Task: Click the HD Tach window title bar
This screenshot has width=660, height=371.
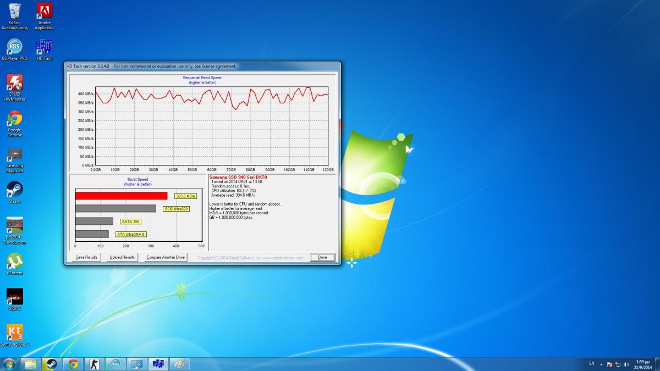Action: (x=202, y=66)
